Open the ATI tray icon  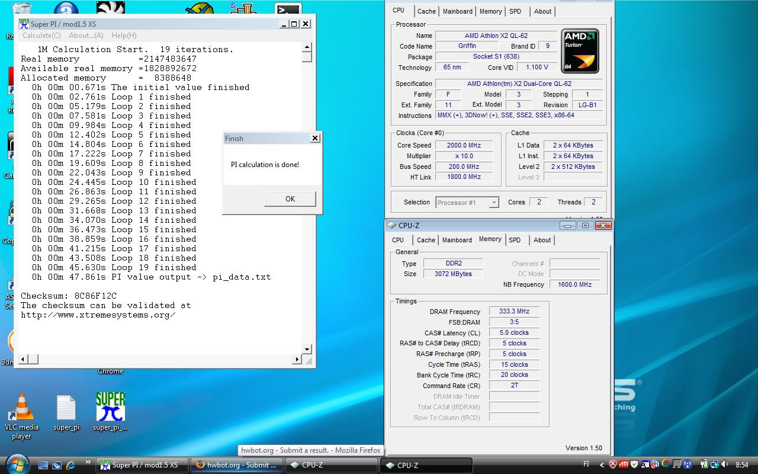click(x=624, y=464)
